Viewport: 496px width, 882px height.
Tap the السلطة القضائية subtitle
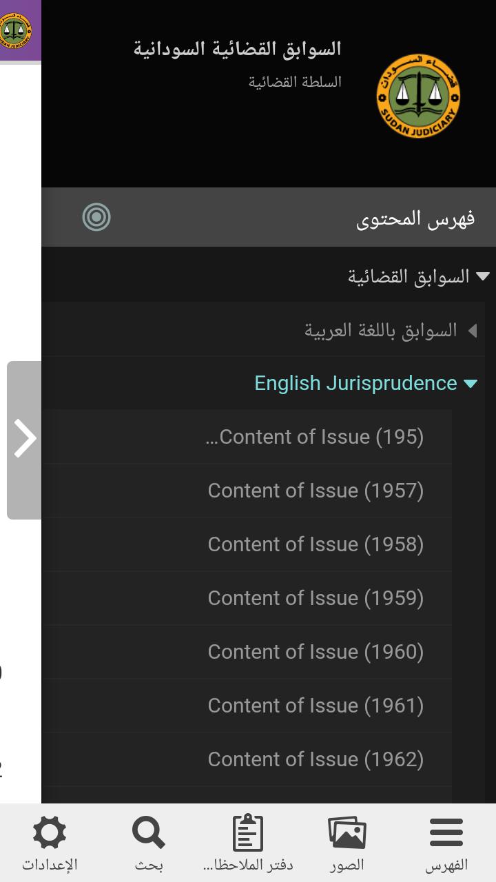click(x=296, y=82)
